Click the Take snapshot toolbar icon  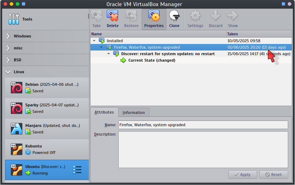[x=97, y=16]
